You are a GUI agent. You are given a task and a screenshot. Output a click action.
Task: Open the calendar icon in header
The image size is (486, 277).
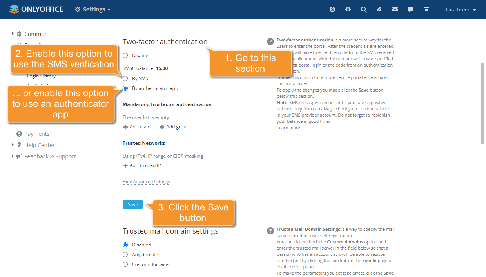point(426,9)
